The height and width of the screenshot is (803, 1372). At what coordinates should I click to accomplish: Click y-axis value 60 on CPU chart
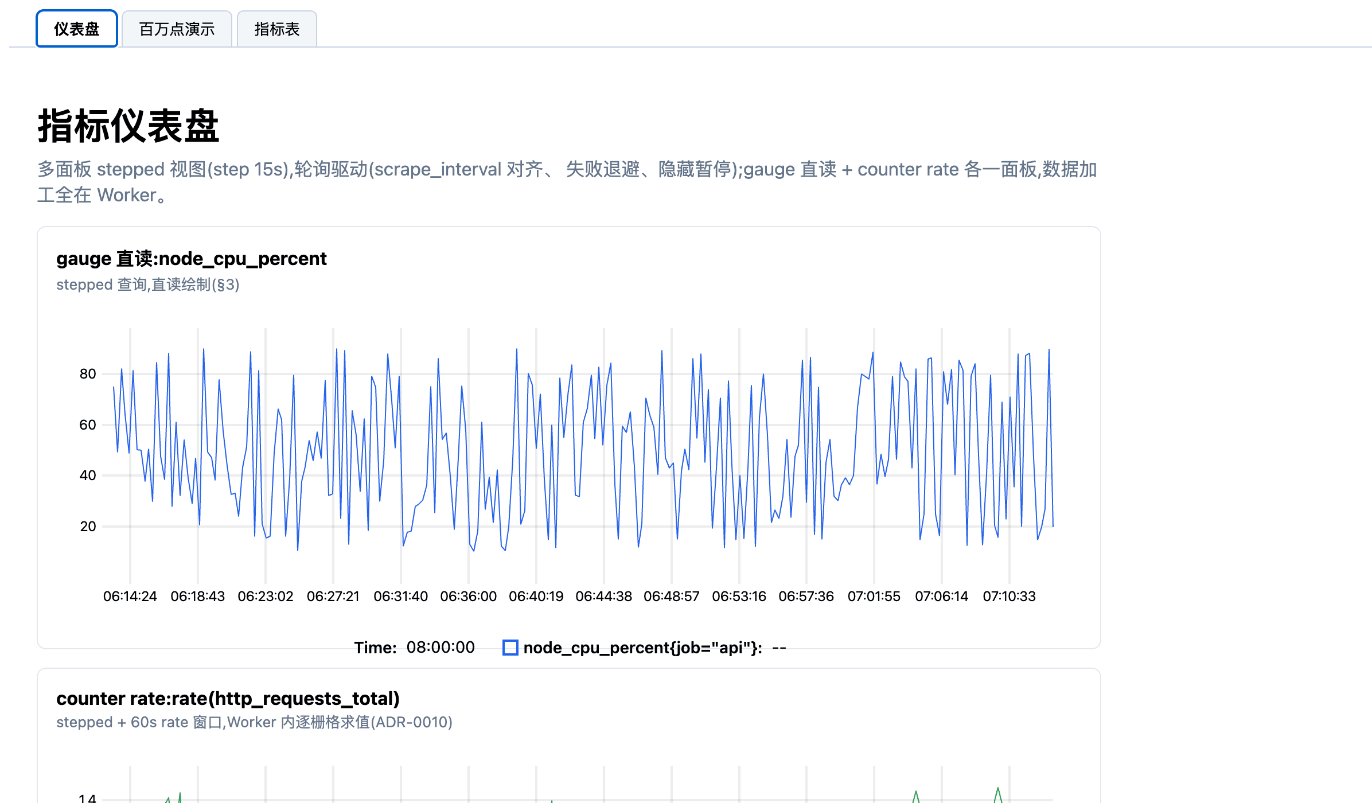88,425
